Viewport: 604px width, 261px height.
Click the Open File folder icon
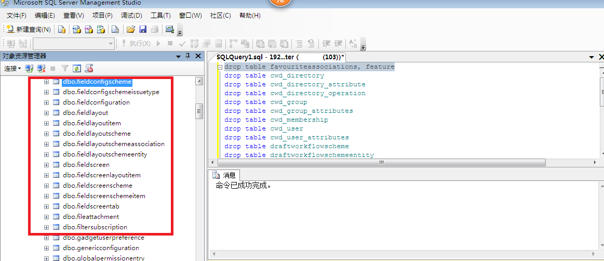click(131, 30)
